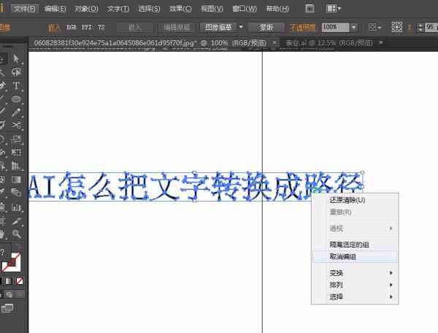
Task: Open the 帮助(H) menu
Action: [x=277, y=9]
